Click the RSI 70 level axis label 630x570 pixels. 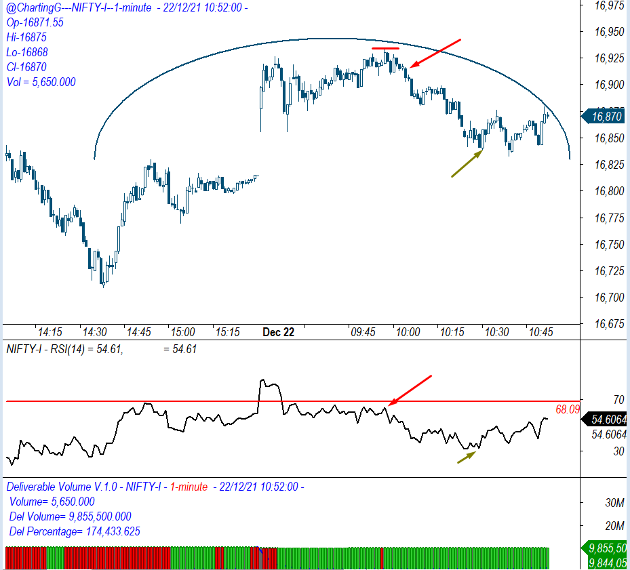pos(618,400)
